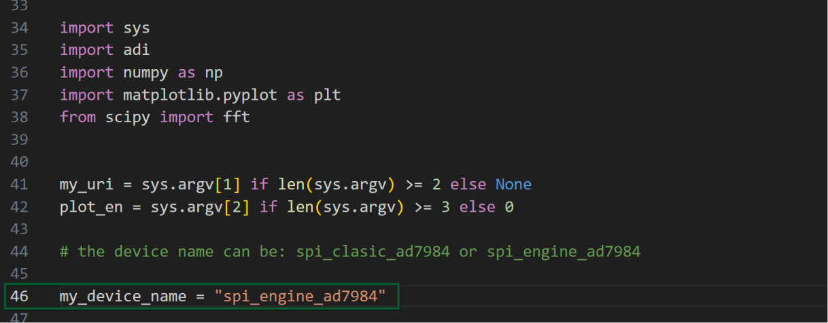Place cursor on the "spi_engine_ad7984" string
This screenshot has width=828, height=323.
click(x=300, y=297)
